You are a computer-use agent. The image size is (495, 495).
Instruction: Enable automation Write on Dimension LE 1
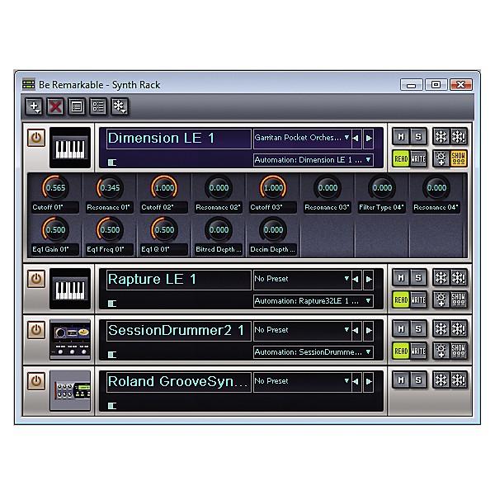click(x=418, y=158)
